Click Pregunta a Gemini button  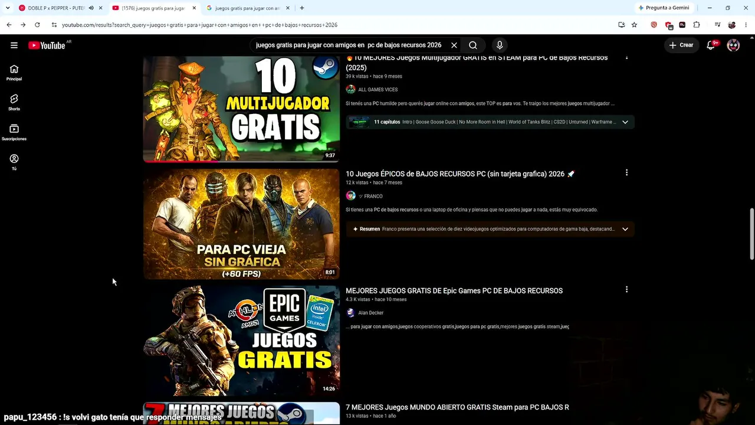664,8
